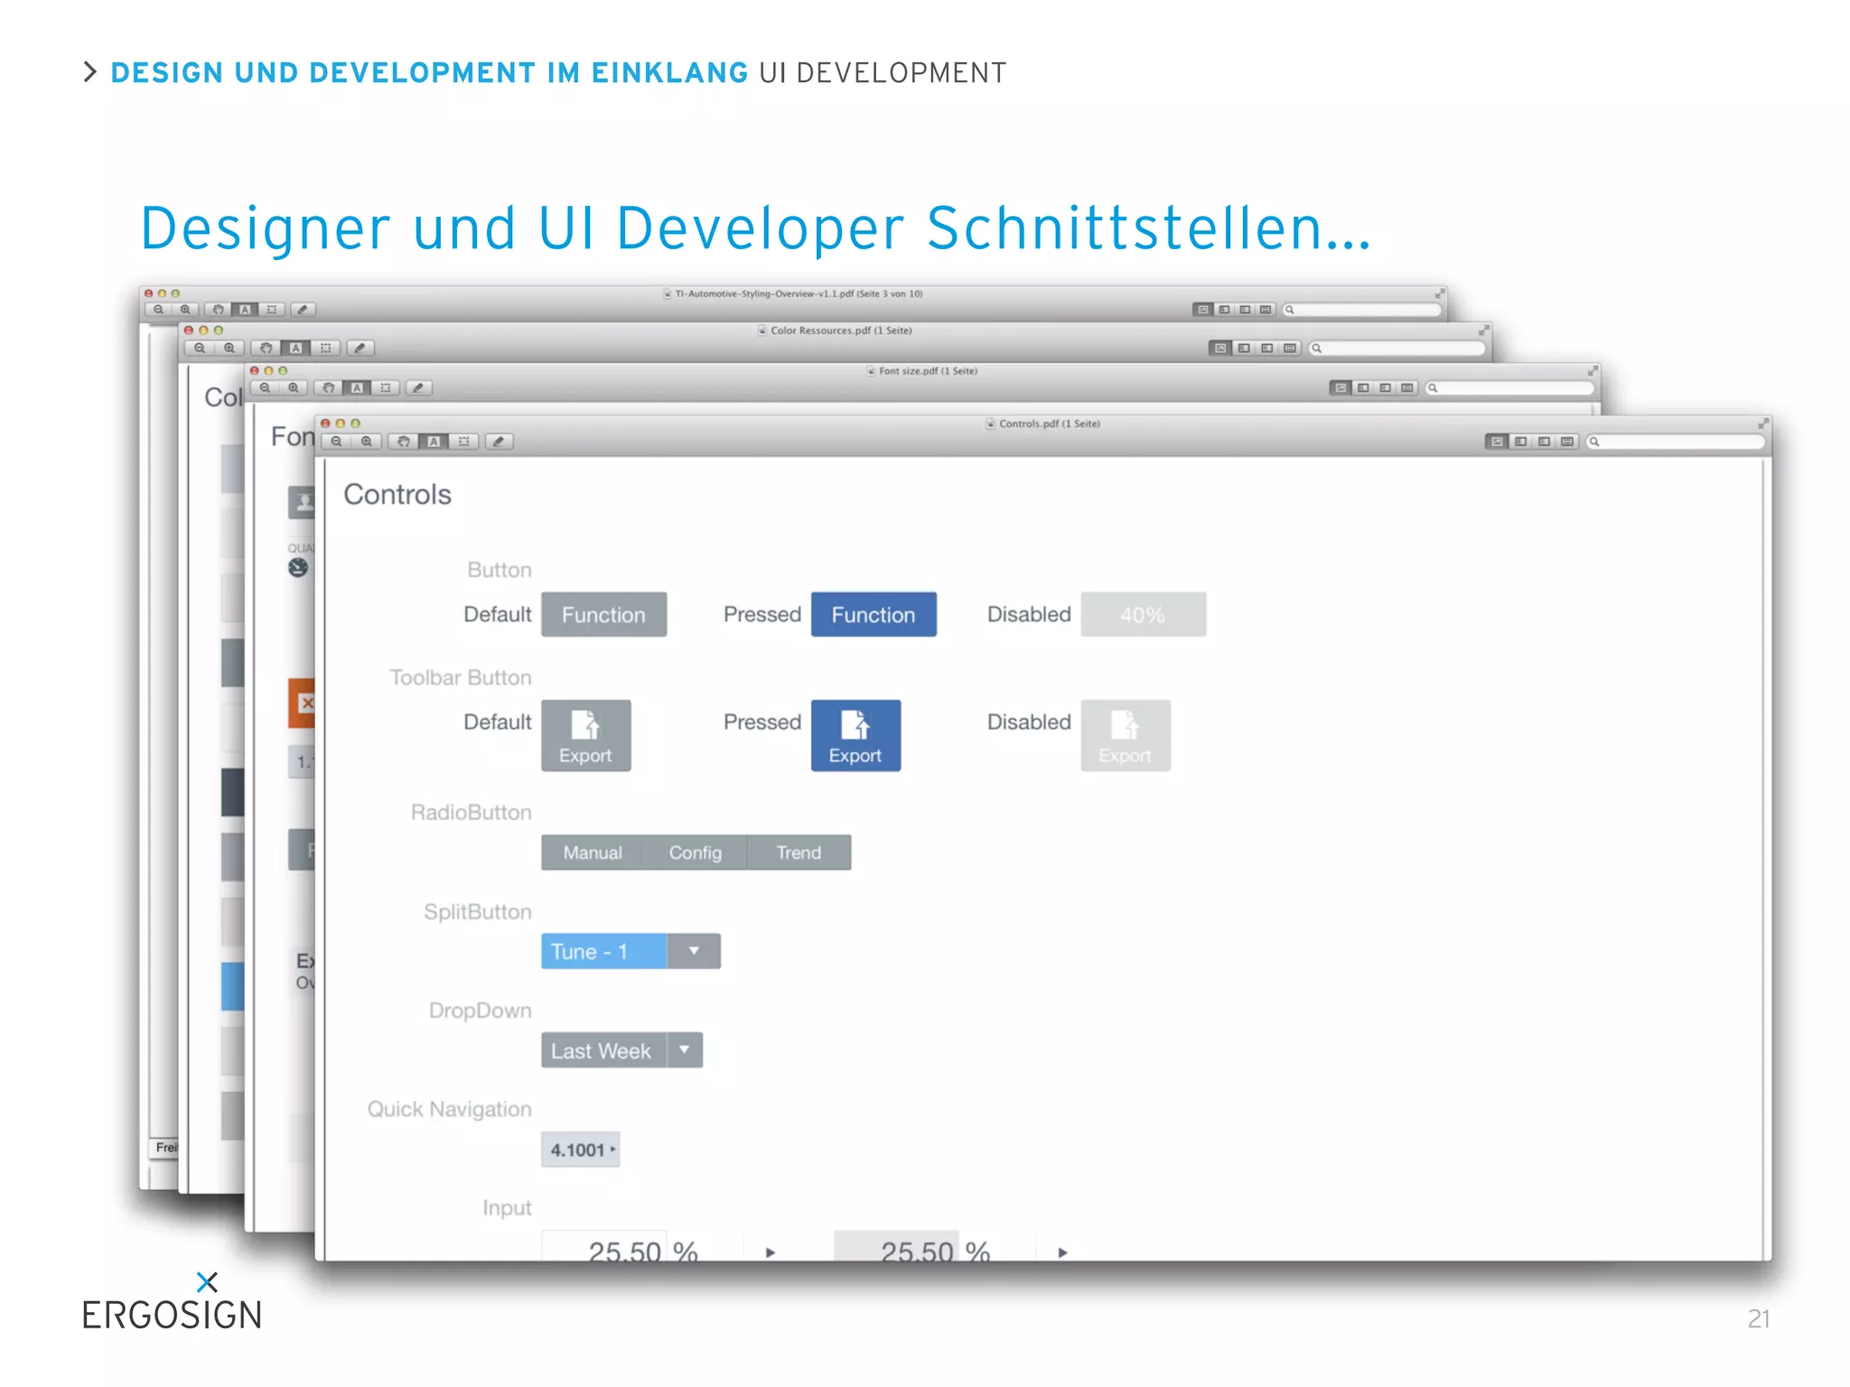Click the disabled Export toolbar button
Screen dimensions: 1850x1387
click(x=1126, y=735)
